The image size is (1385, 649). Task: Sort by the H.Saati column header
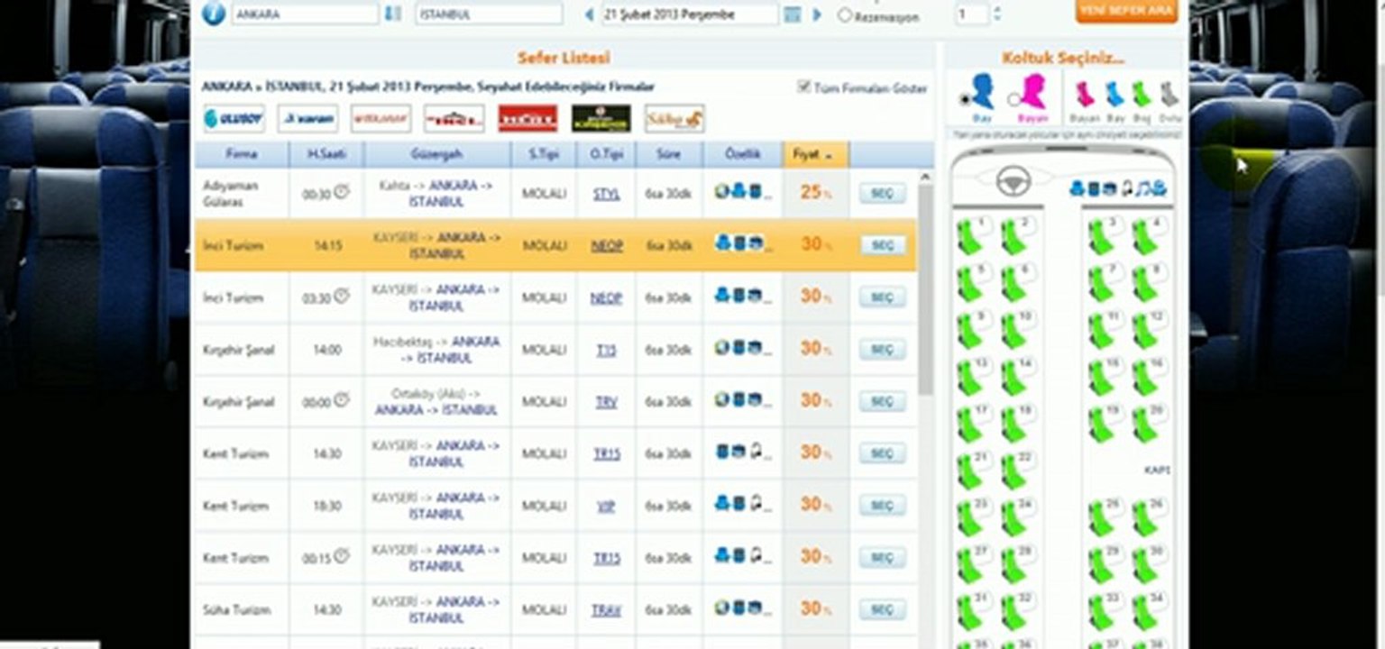tap(326, 155)
